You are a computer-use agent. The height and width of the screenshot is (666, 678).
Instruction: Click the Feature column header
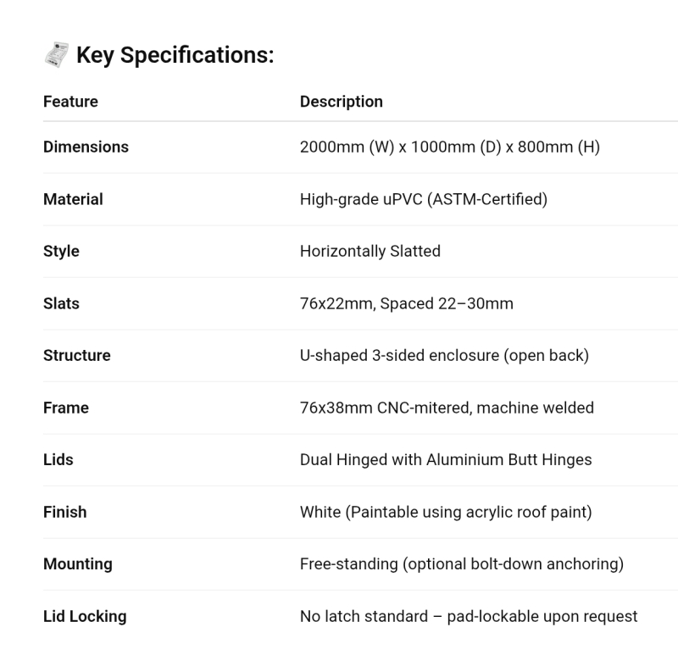pos(70,102)
